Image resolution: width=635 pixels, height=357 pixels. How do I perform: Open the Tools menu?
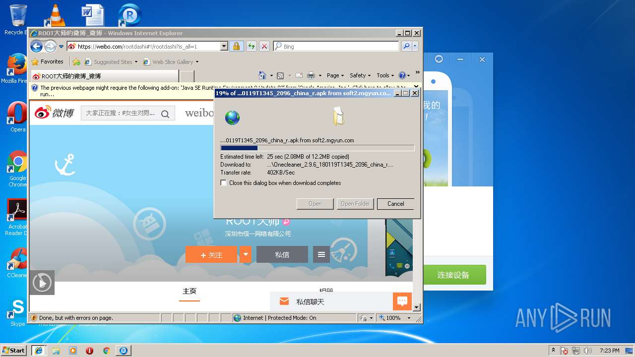coord(385,75)
